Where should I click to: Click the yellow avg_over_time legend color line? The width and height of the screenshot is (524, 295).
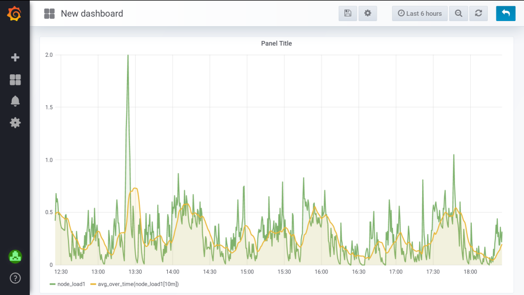click(93, 284)
